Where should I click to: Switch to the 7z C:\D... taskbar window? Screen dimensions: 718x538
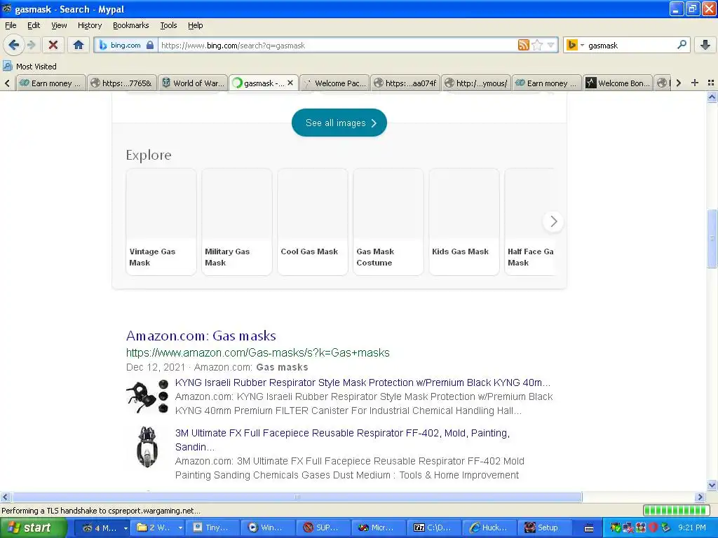click(x=434, y=528)
